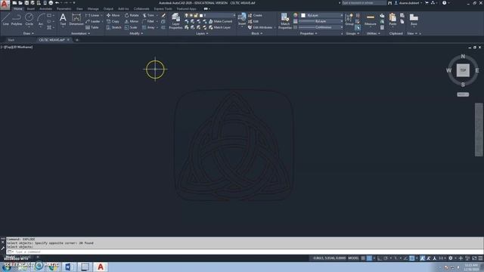484x272 pixels.
Task: Open the Continuous linetype dropdown
Action: coord(321,27)
